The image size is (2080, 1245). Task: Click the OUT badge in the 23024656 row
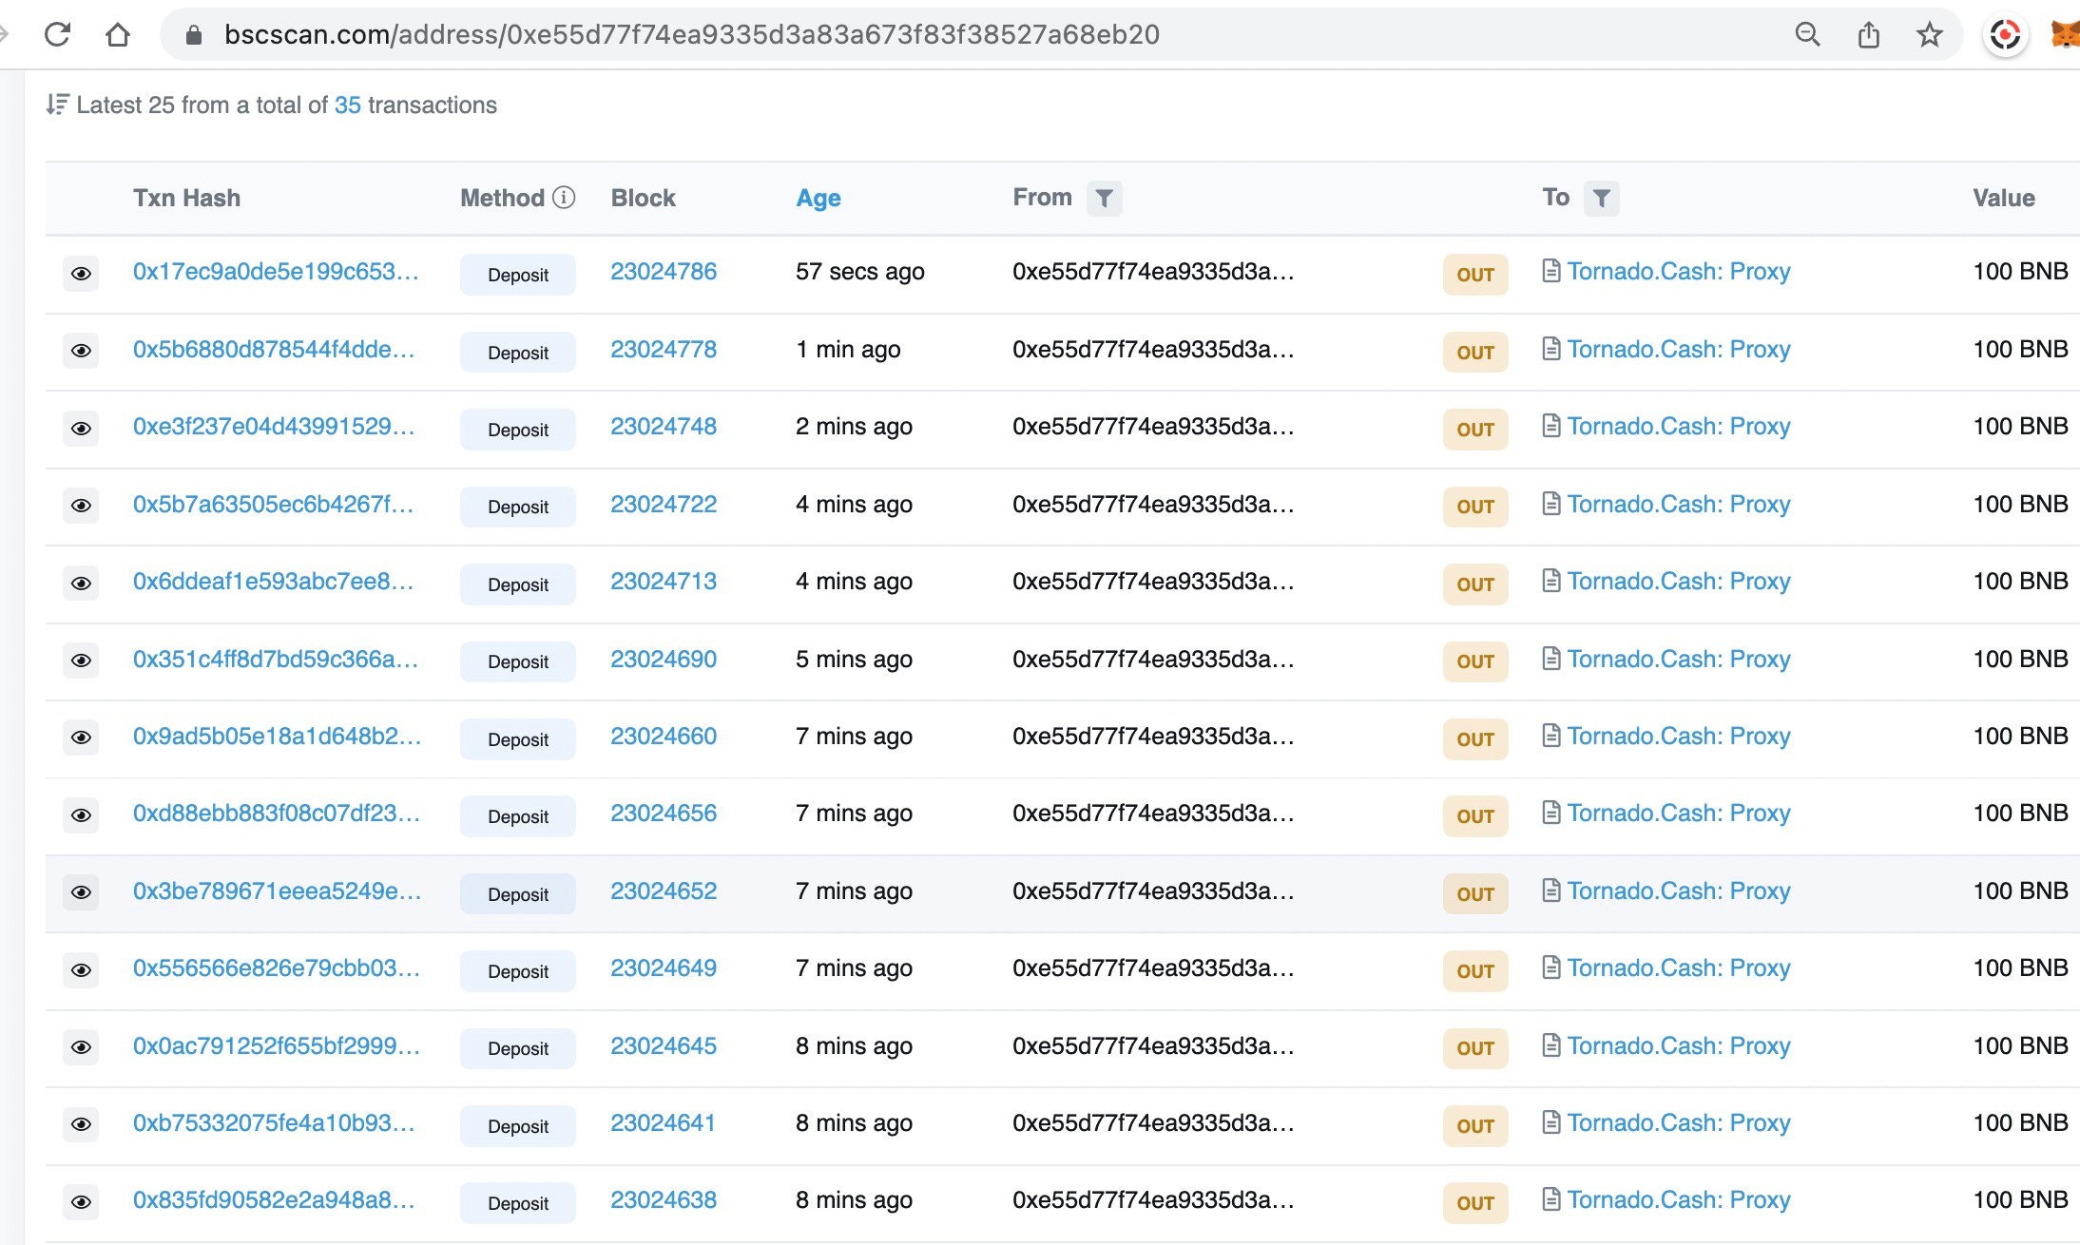tap(1475, 816)
